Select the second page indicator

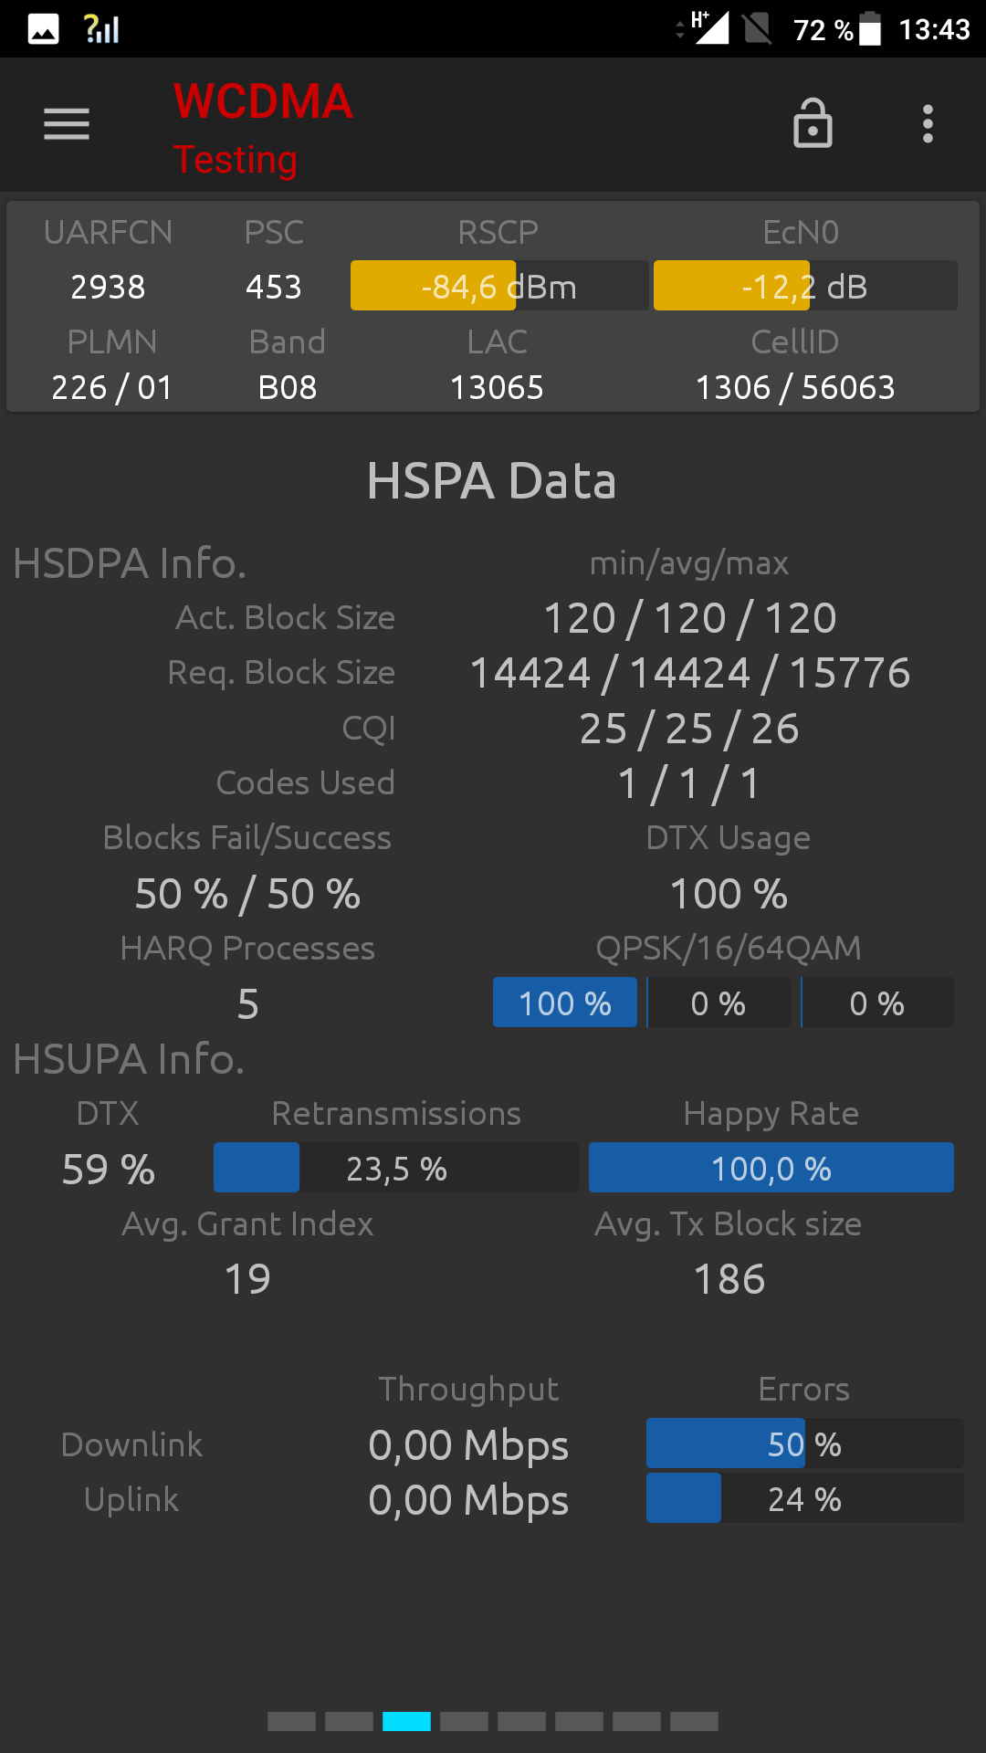tap(349, 1721)
